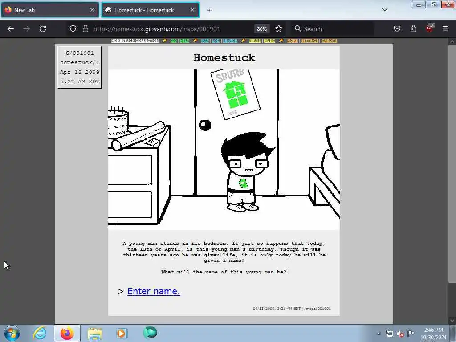Viewport: 456px width, 342px height.
Task: Click the Enter name. link
Action: [154, 291]
